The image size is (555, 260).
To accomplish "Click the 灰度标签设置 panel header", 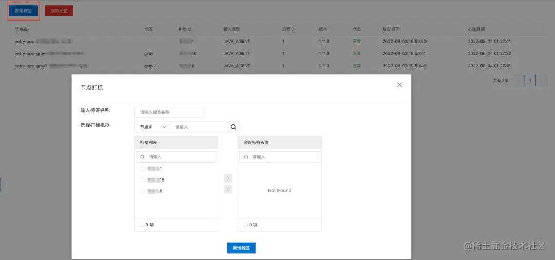I will pos(280,143).
